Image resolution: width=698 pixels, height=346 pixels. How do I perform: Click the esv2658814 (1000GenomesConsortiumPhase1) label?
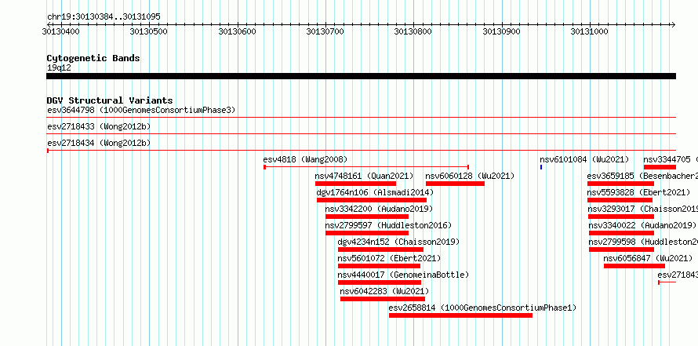pos(482,308)
